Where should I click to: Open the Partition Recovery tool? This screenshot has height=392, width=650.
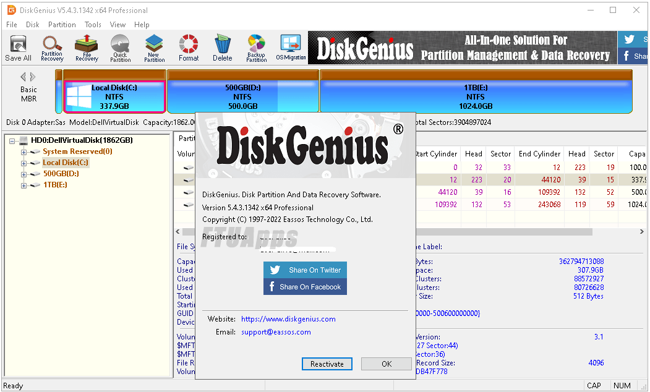52,48
